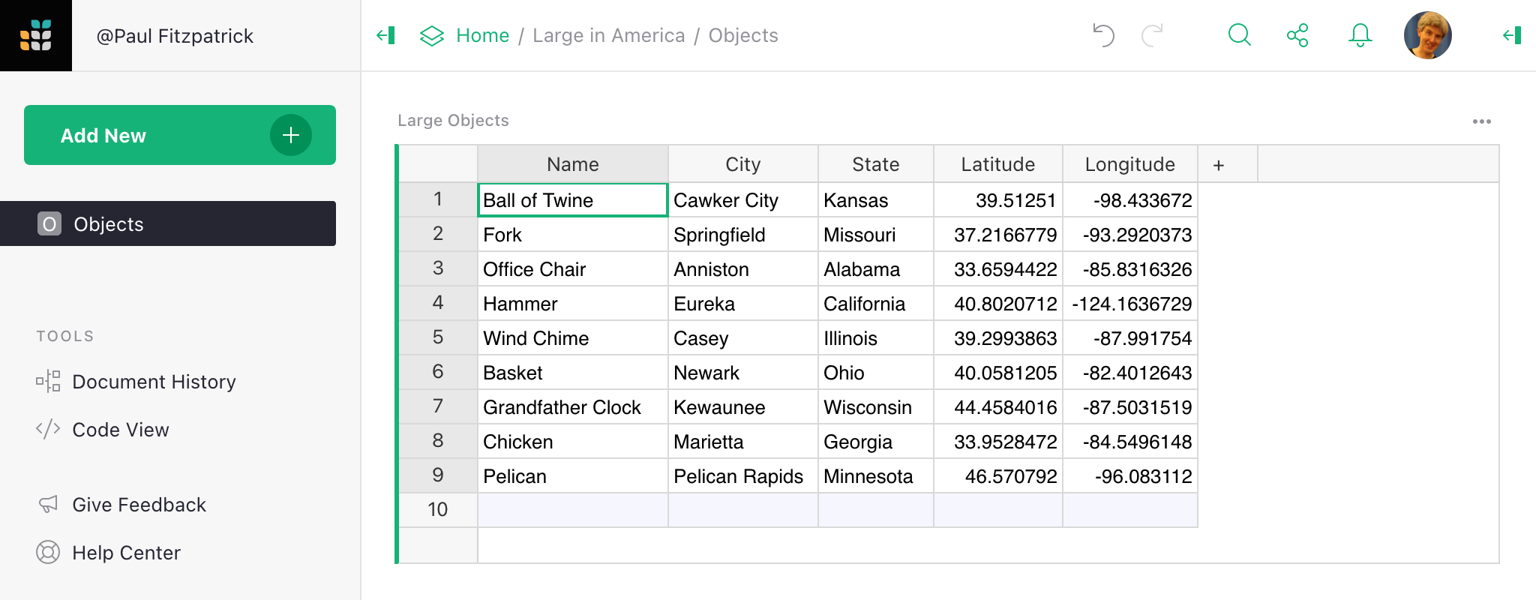Select the Latitude column header
The width and height of the screenshot is (1536, 600).
(x=998, y=164)
